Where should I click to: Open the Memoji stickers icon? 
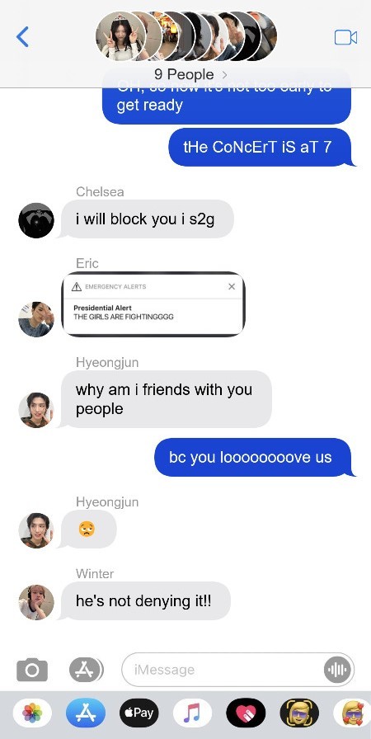point(352,713)
